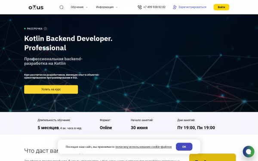258x161 pixels.
Task: Click the Длительность обучения label
Action: tap(54, 120)
